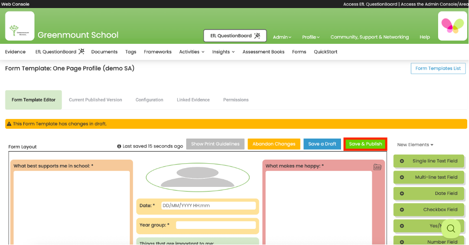Open Frameworks
The image size is (469, 245).
point(158,52)
